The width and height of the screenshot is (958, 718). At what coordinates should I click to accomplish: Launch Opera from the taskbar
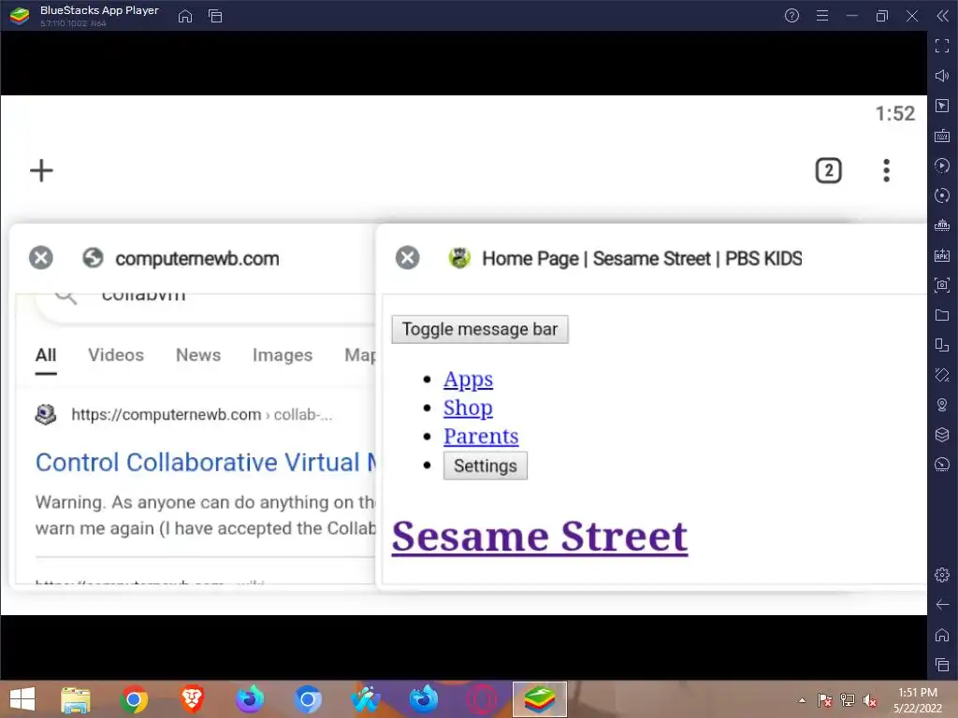tap(482, 699)
